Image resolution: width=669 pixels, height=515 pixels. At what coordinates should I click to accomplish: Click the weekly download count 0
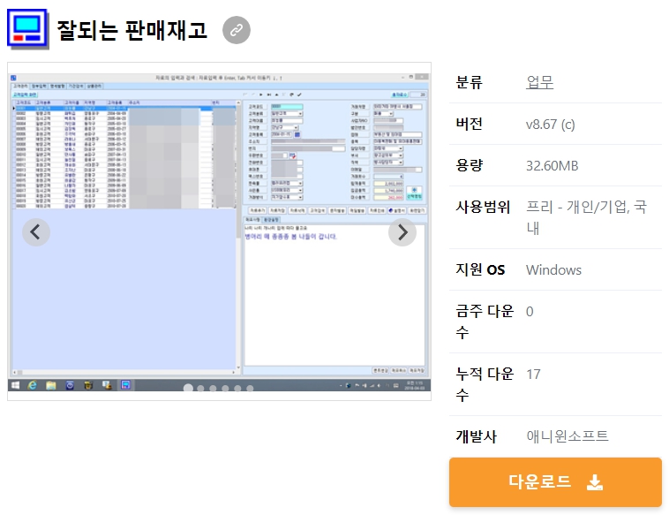tap(530, 311)
